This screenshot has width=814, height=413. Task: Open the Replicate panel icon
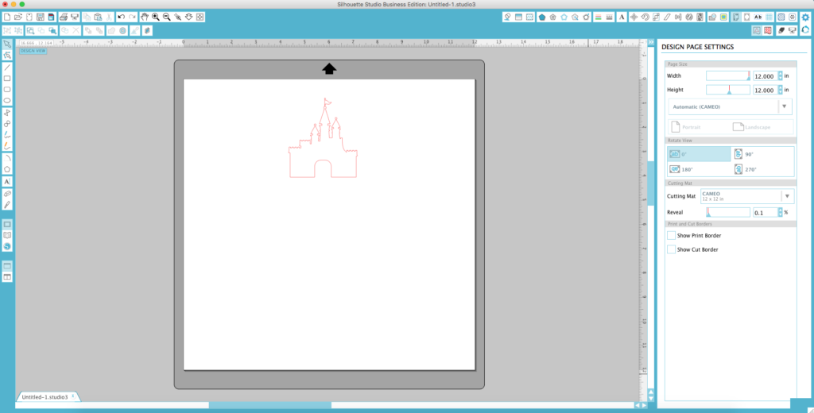click(x=689, y=17)
